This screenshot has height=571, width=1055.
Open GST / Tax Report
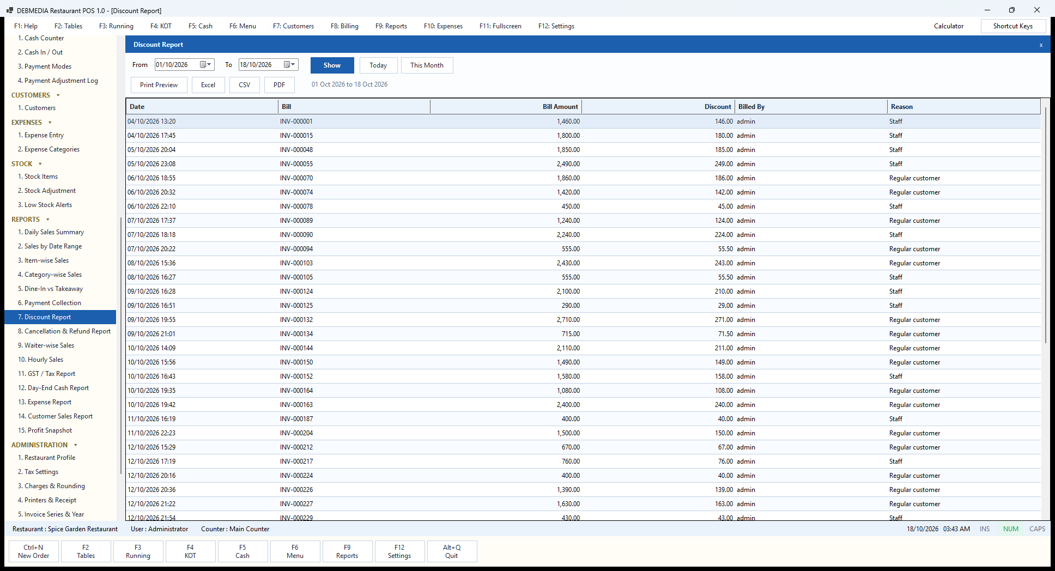(x=46, y=374)
